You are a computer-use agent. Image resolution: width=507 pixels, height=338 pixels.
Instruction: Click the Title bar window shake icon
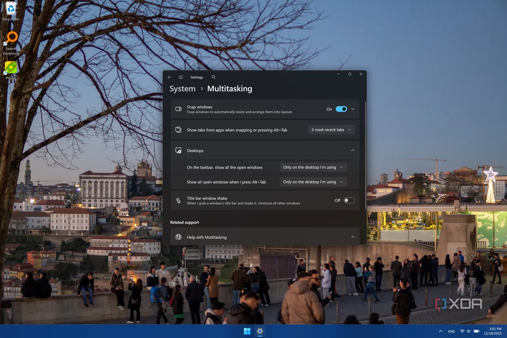point(179,200)
